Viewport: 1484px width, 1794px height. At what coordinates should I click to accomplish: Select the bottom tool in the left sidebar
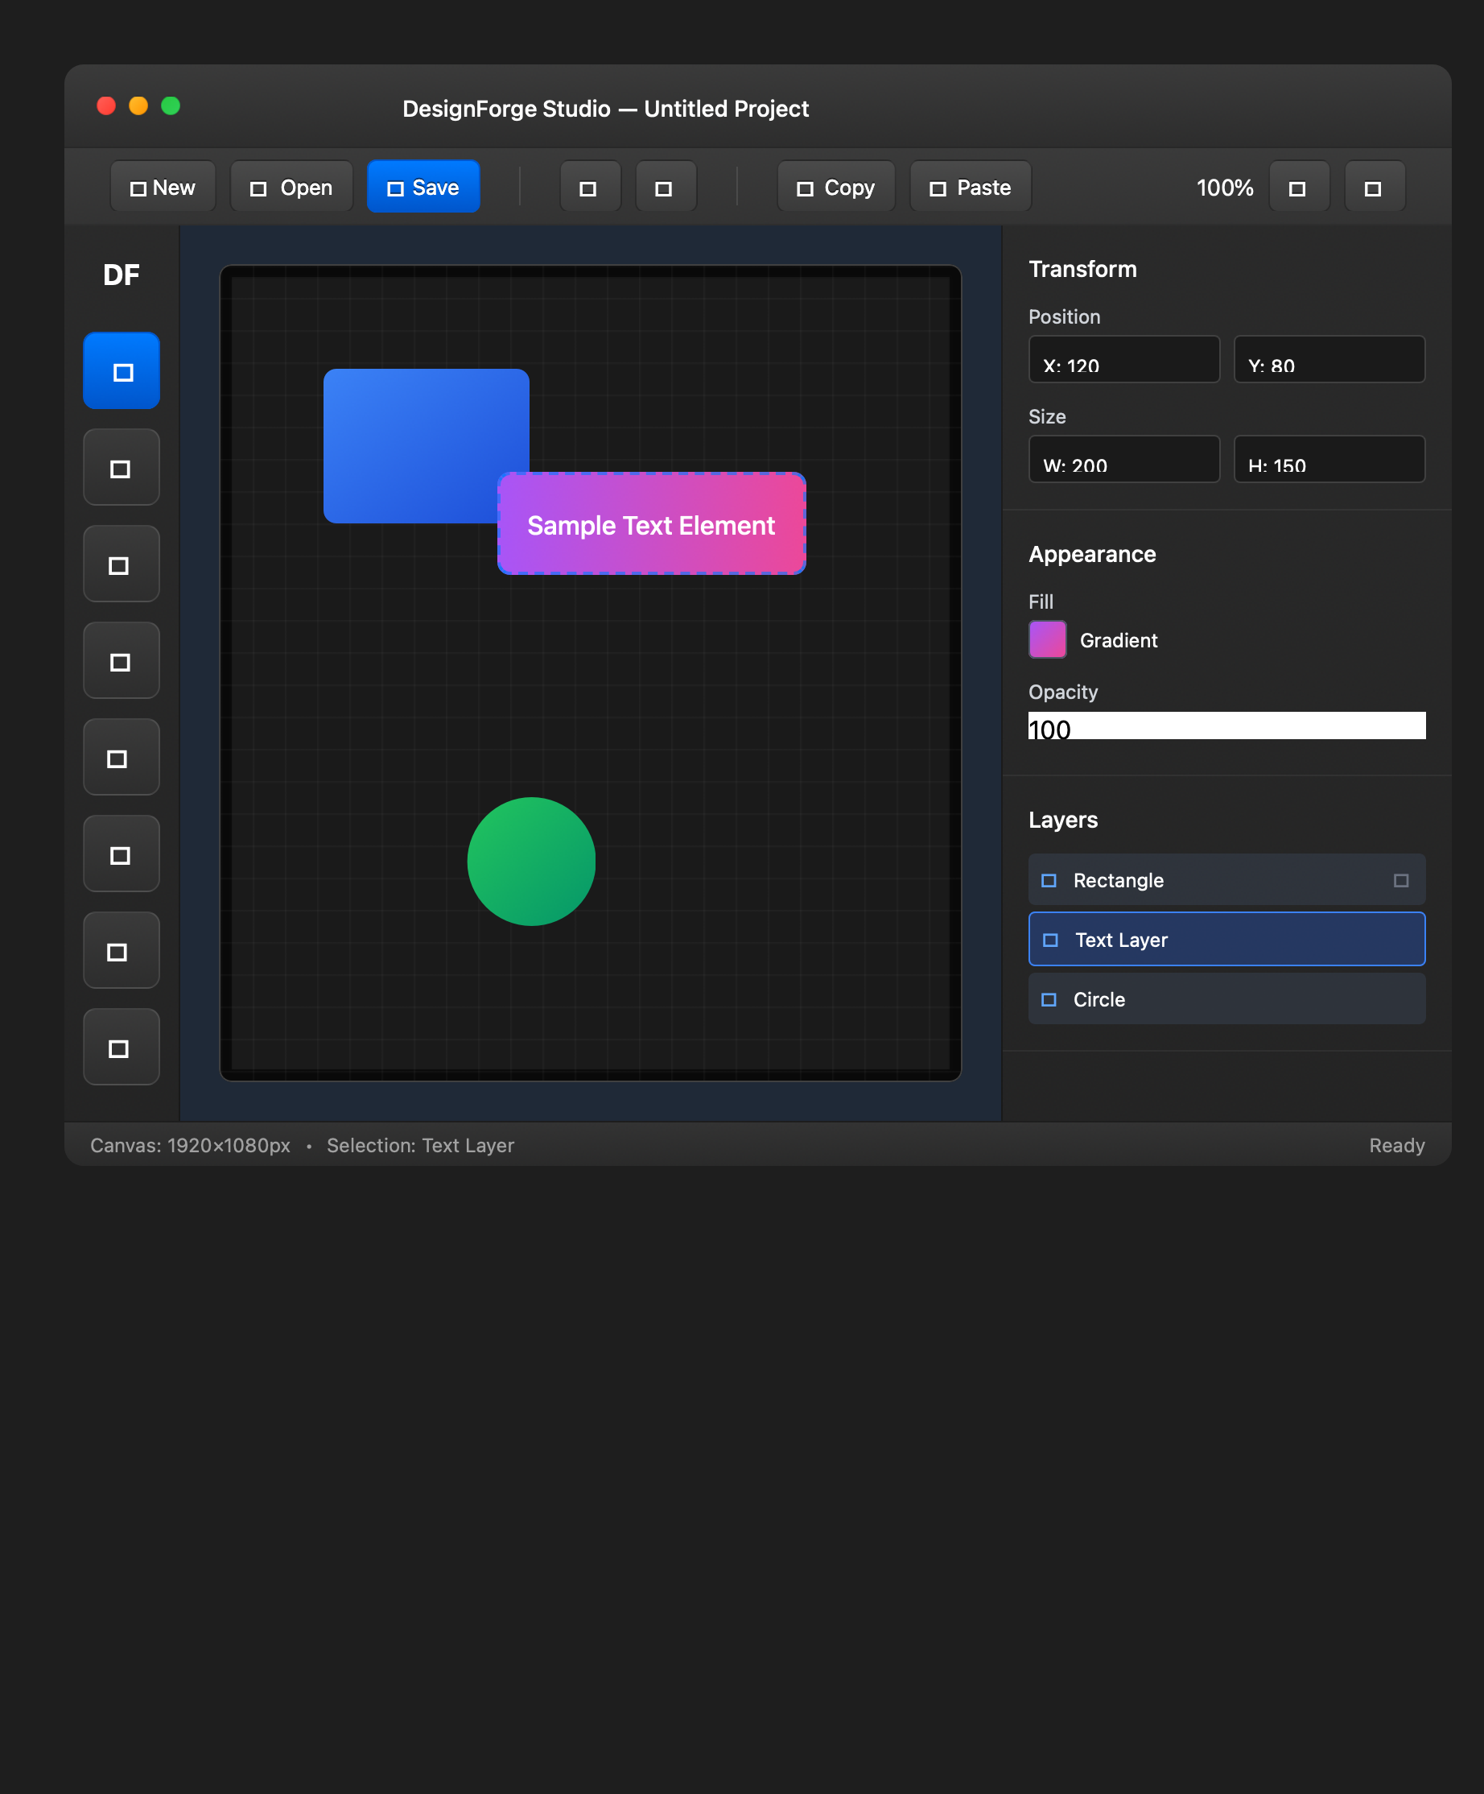(122, 1047)
